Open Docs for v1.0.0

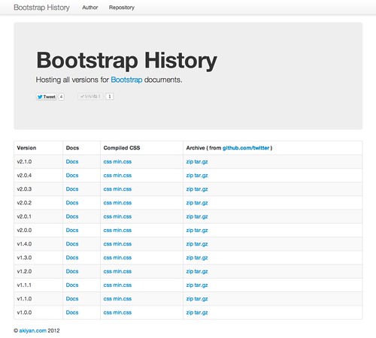(x=72, y=312)
